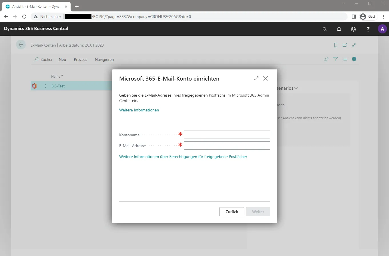Open page in new window icon

[345, 45]
